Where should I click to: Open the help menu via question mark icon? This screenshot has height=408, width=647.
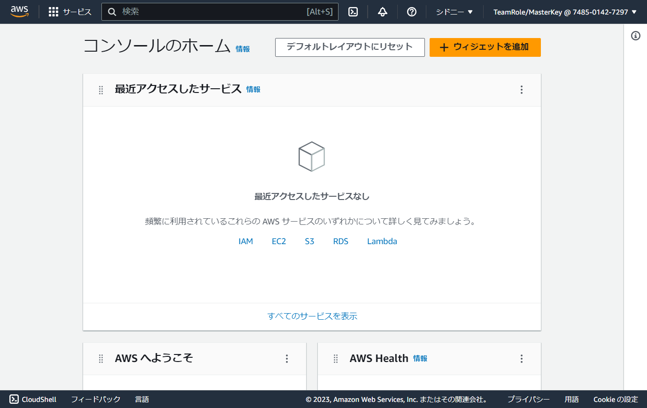[412, 12]
